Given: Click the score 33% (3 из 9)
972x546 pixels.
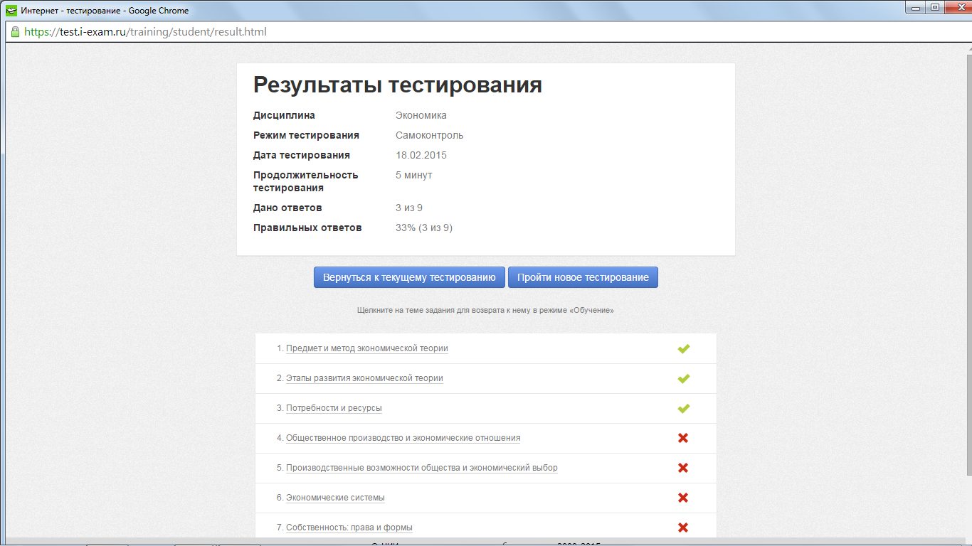Looking at the screenshot, I should coord(424,227).
